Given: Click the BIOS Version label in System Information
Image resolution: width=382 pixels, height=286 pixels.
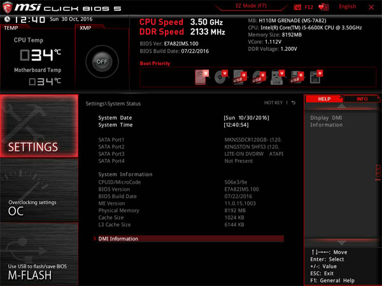Looking at the screenshot, I should [x=114, y=189].
